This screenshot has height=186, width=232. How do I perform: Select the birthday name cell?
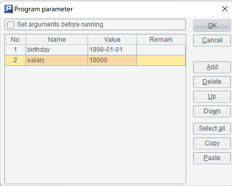pyautogui.click(x=57, y=50)
